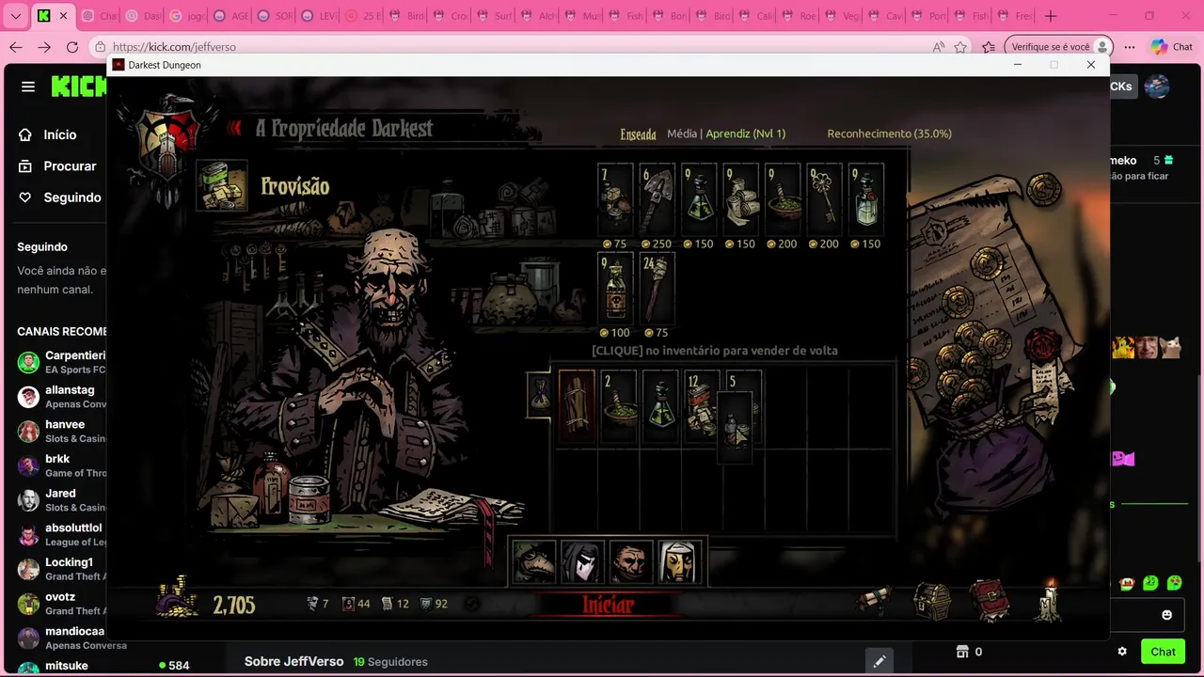Select the Vestal white-hooded hero portrait

click(678, 562)
